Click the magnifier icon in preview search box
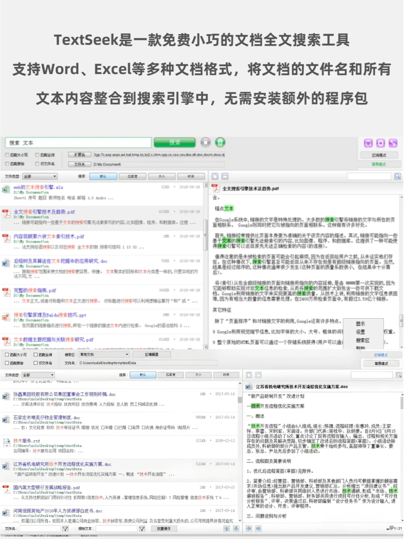Screen dimensions: 404x539 tap(397, 176)
